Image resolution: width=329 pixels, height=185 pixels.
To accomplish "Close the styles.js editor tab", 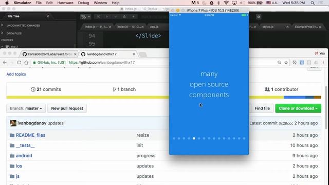I will 287,27.
